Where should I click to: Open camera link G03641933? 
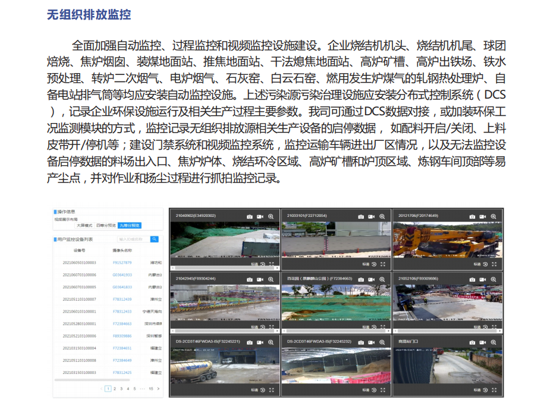122,275
